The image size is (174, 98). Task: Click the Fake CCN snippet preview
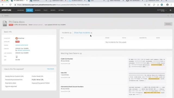147,77
